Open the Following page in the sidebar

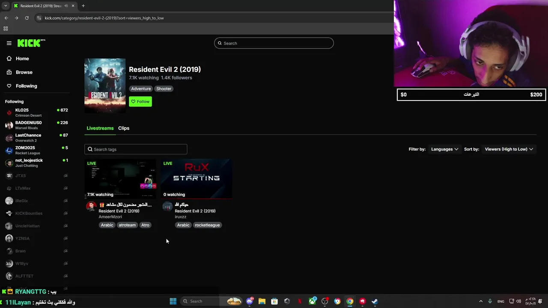tap(26, 86)
